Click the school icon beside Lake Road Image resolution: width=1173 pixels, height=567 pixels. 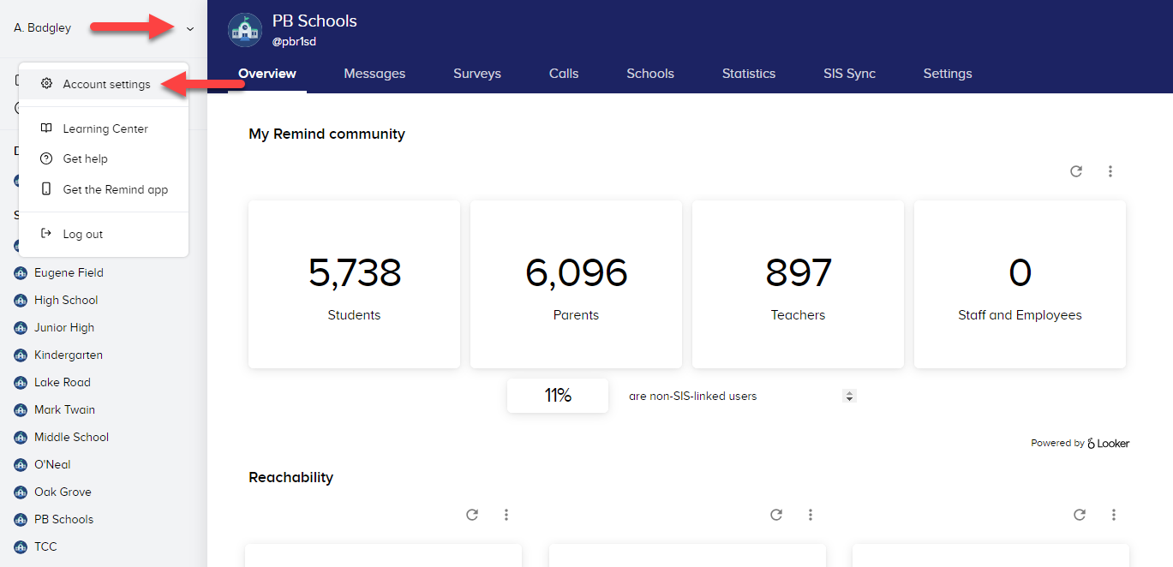pyautogui.click(x=21, y=383)
